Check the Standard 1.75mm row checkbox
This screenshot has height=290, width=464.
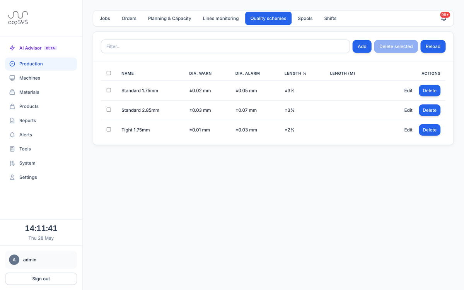tap(109, 90)
